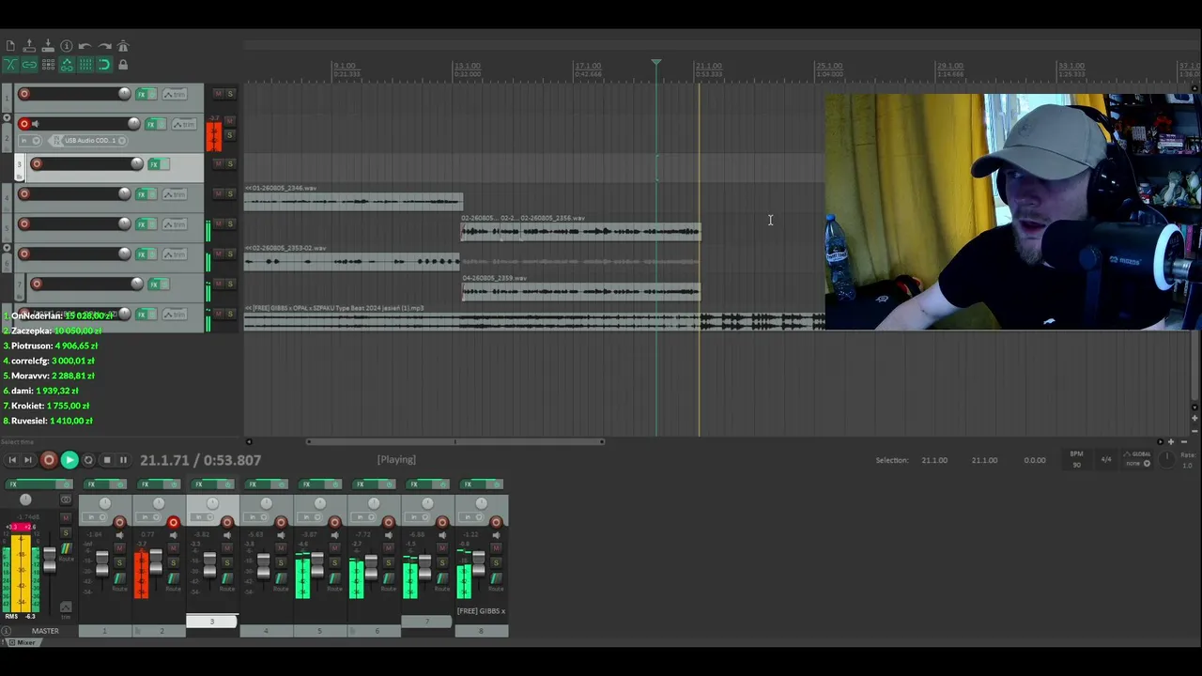1202x676 pixels.
Task: Solo track 7 in track panel
Action: pyautogui.click(x=230, y=284)
